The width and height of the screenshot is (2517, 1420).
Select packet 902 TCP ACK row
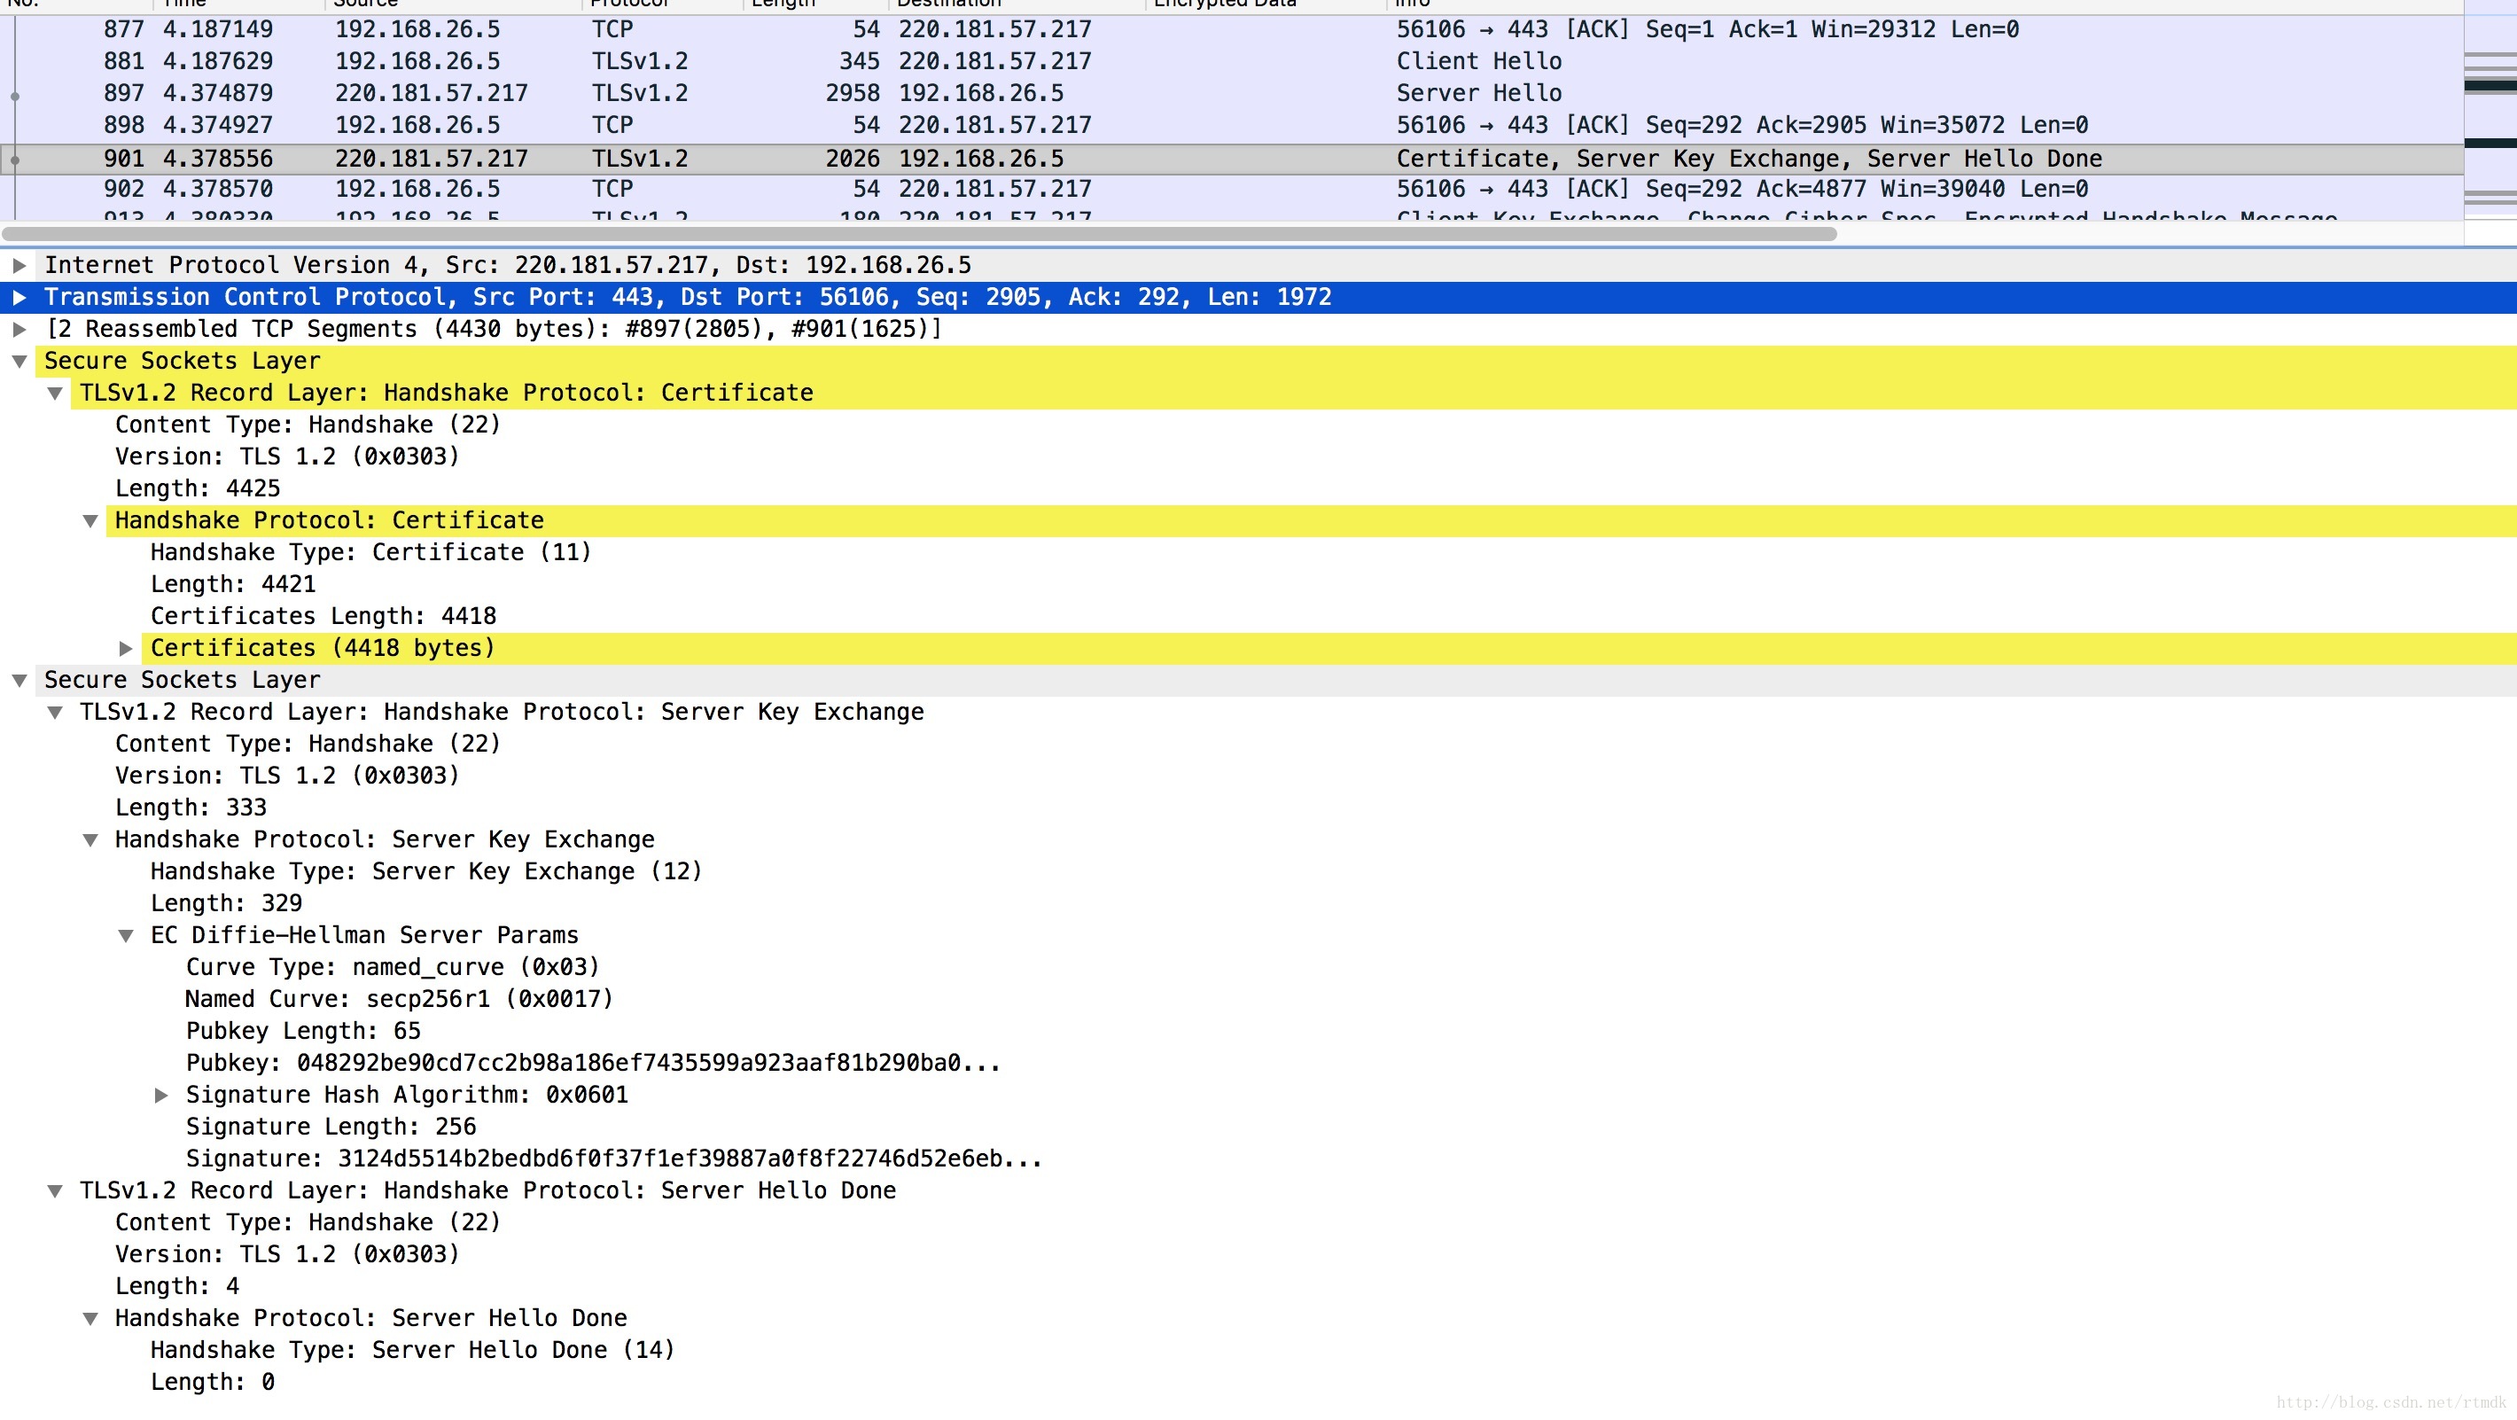(1231, 190)
